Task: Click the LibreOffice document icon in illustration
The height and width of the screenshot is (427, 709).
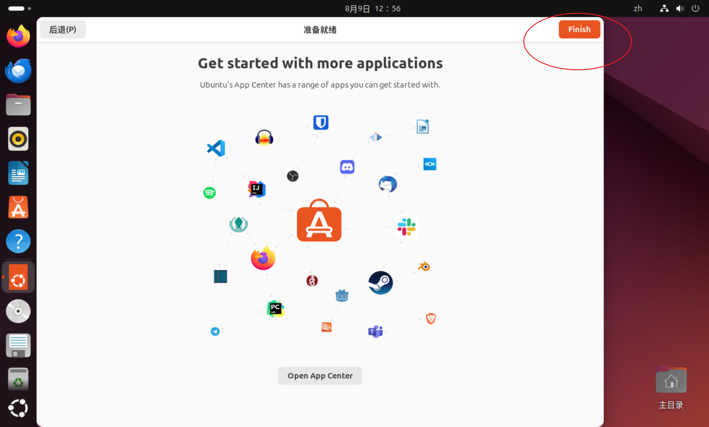Action: point(423,127)
